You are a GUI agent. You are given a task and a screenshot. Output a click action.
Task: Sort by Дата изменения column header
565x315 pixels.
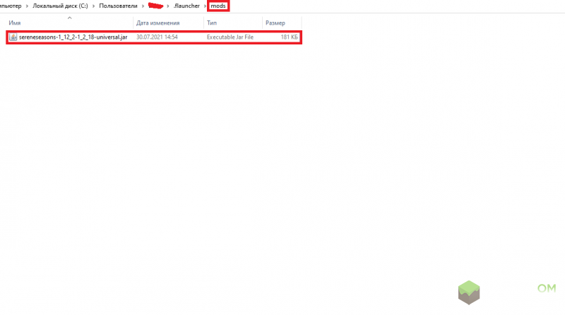pos(155,23)
